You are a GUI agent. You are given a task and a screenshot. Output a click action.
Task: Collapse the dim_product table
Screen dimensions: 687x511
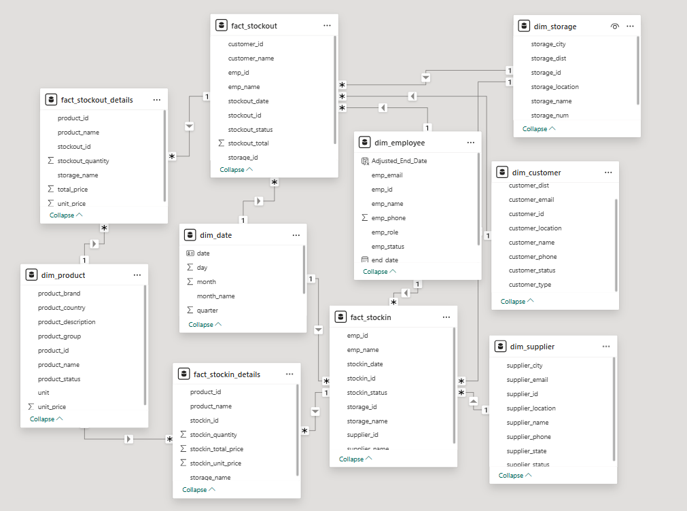46,419
